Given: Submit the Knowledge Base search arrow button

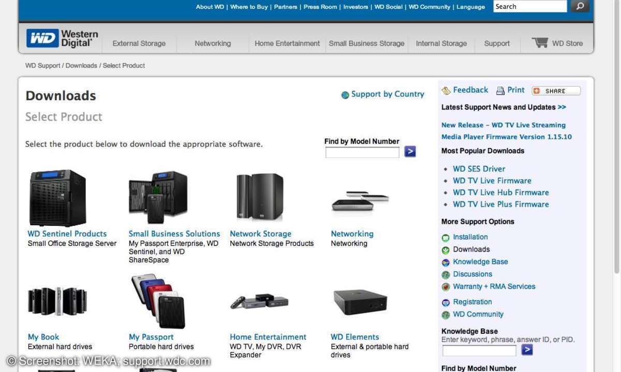Looking at the screenshot, I should coord(527,350).
